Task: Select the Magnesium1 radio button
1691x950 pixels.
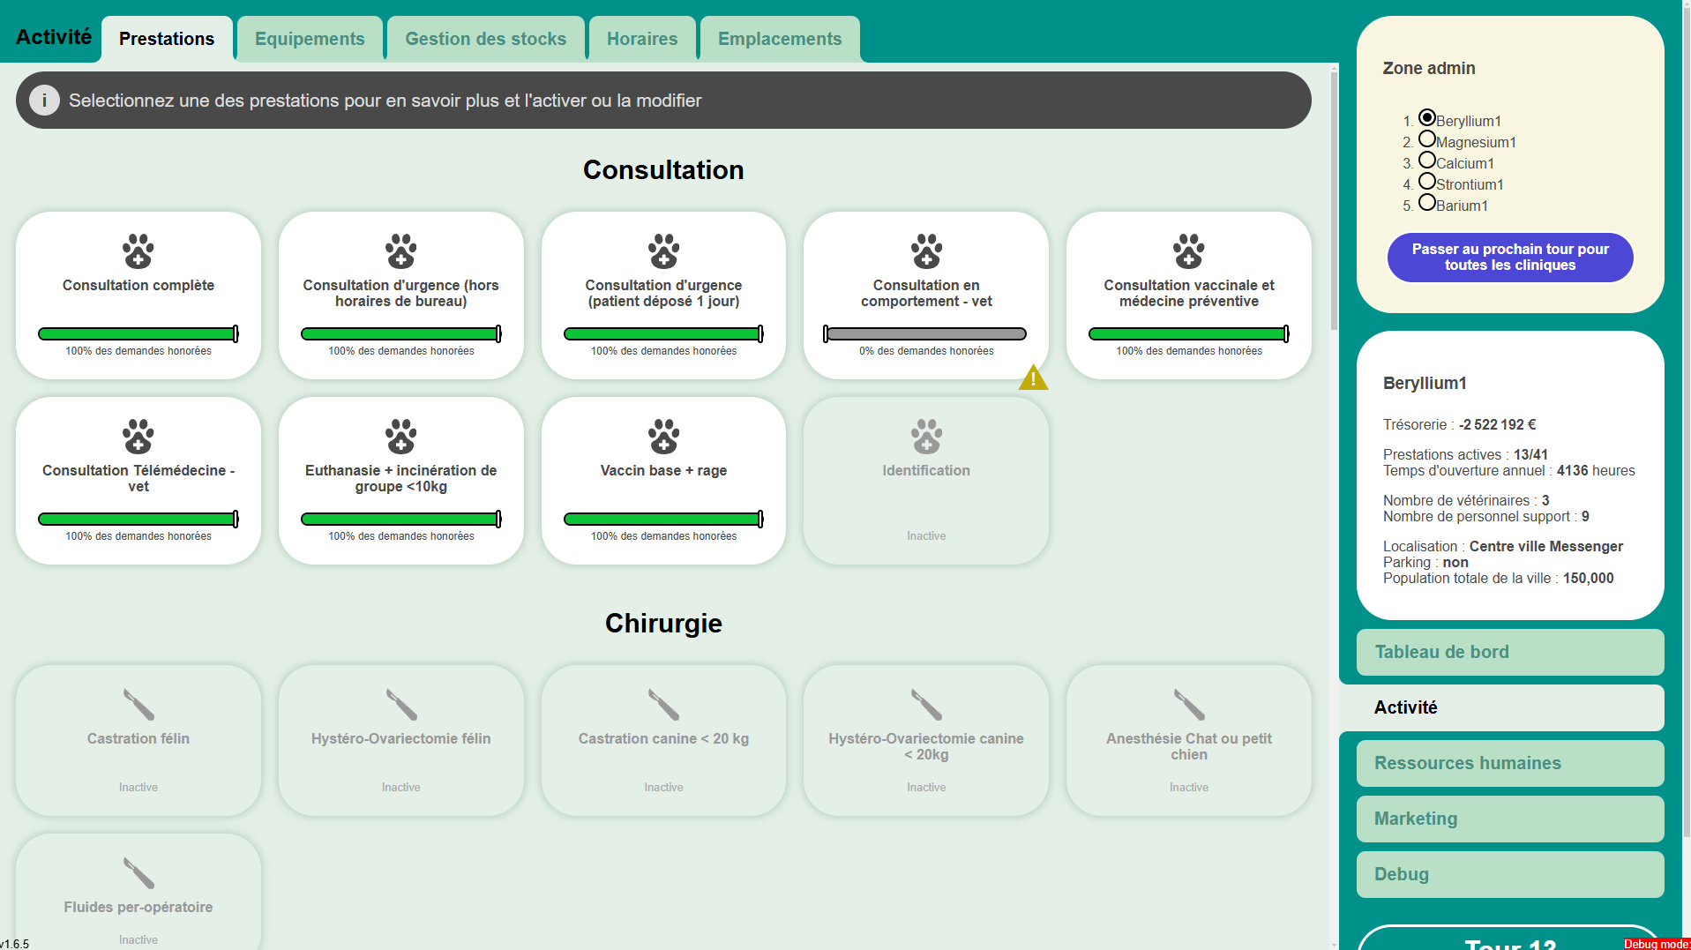Action: pyautogui.click(x=1426, y=139)
